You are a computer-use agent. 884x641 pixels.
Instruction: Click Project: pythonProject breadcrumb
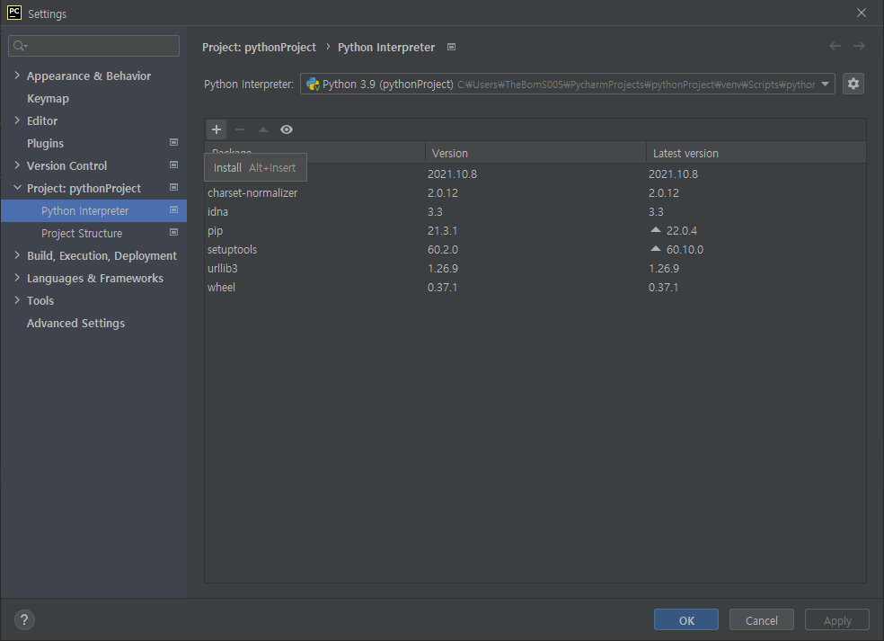pyautogui.click(x=259, y=48)
